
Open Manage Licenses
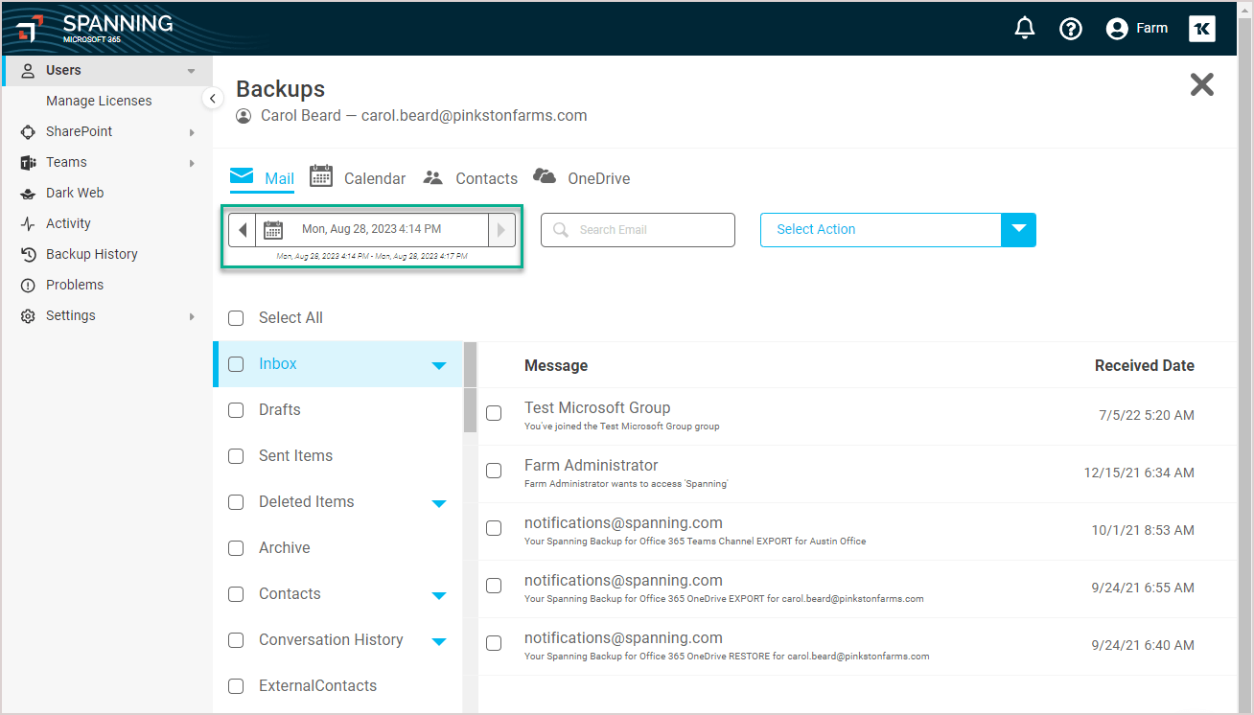(x=99, y=100)
